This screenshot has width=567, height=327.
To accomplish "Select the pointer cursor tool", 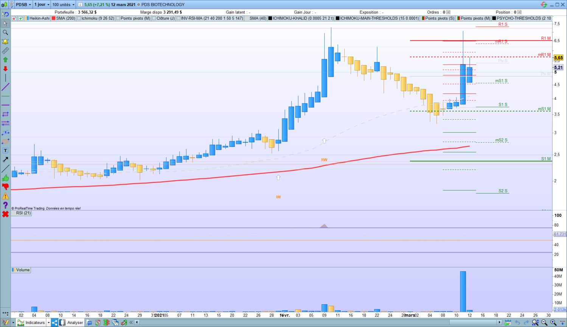I will tap(5, 23).
